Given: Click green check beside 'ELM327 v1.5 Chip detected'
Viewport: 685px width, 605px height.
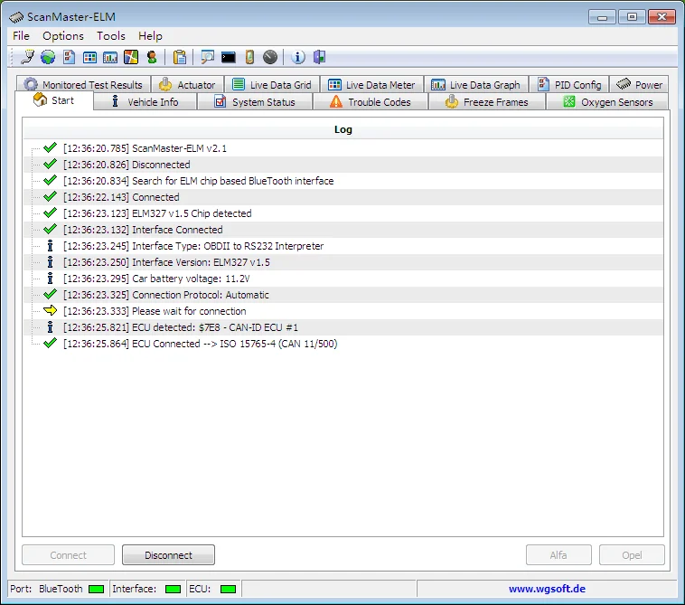Looking at the screenshot, I should click(x=51, y=213).
